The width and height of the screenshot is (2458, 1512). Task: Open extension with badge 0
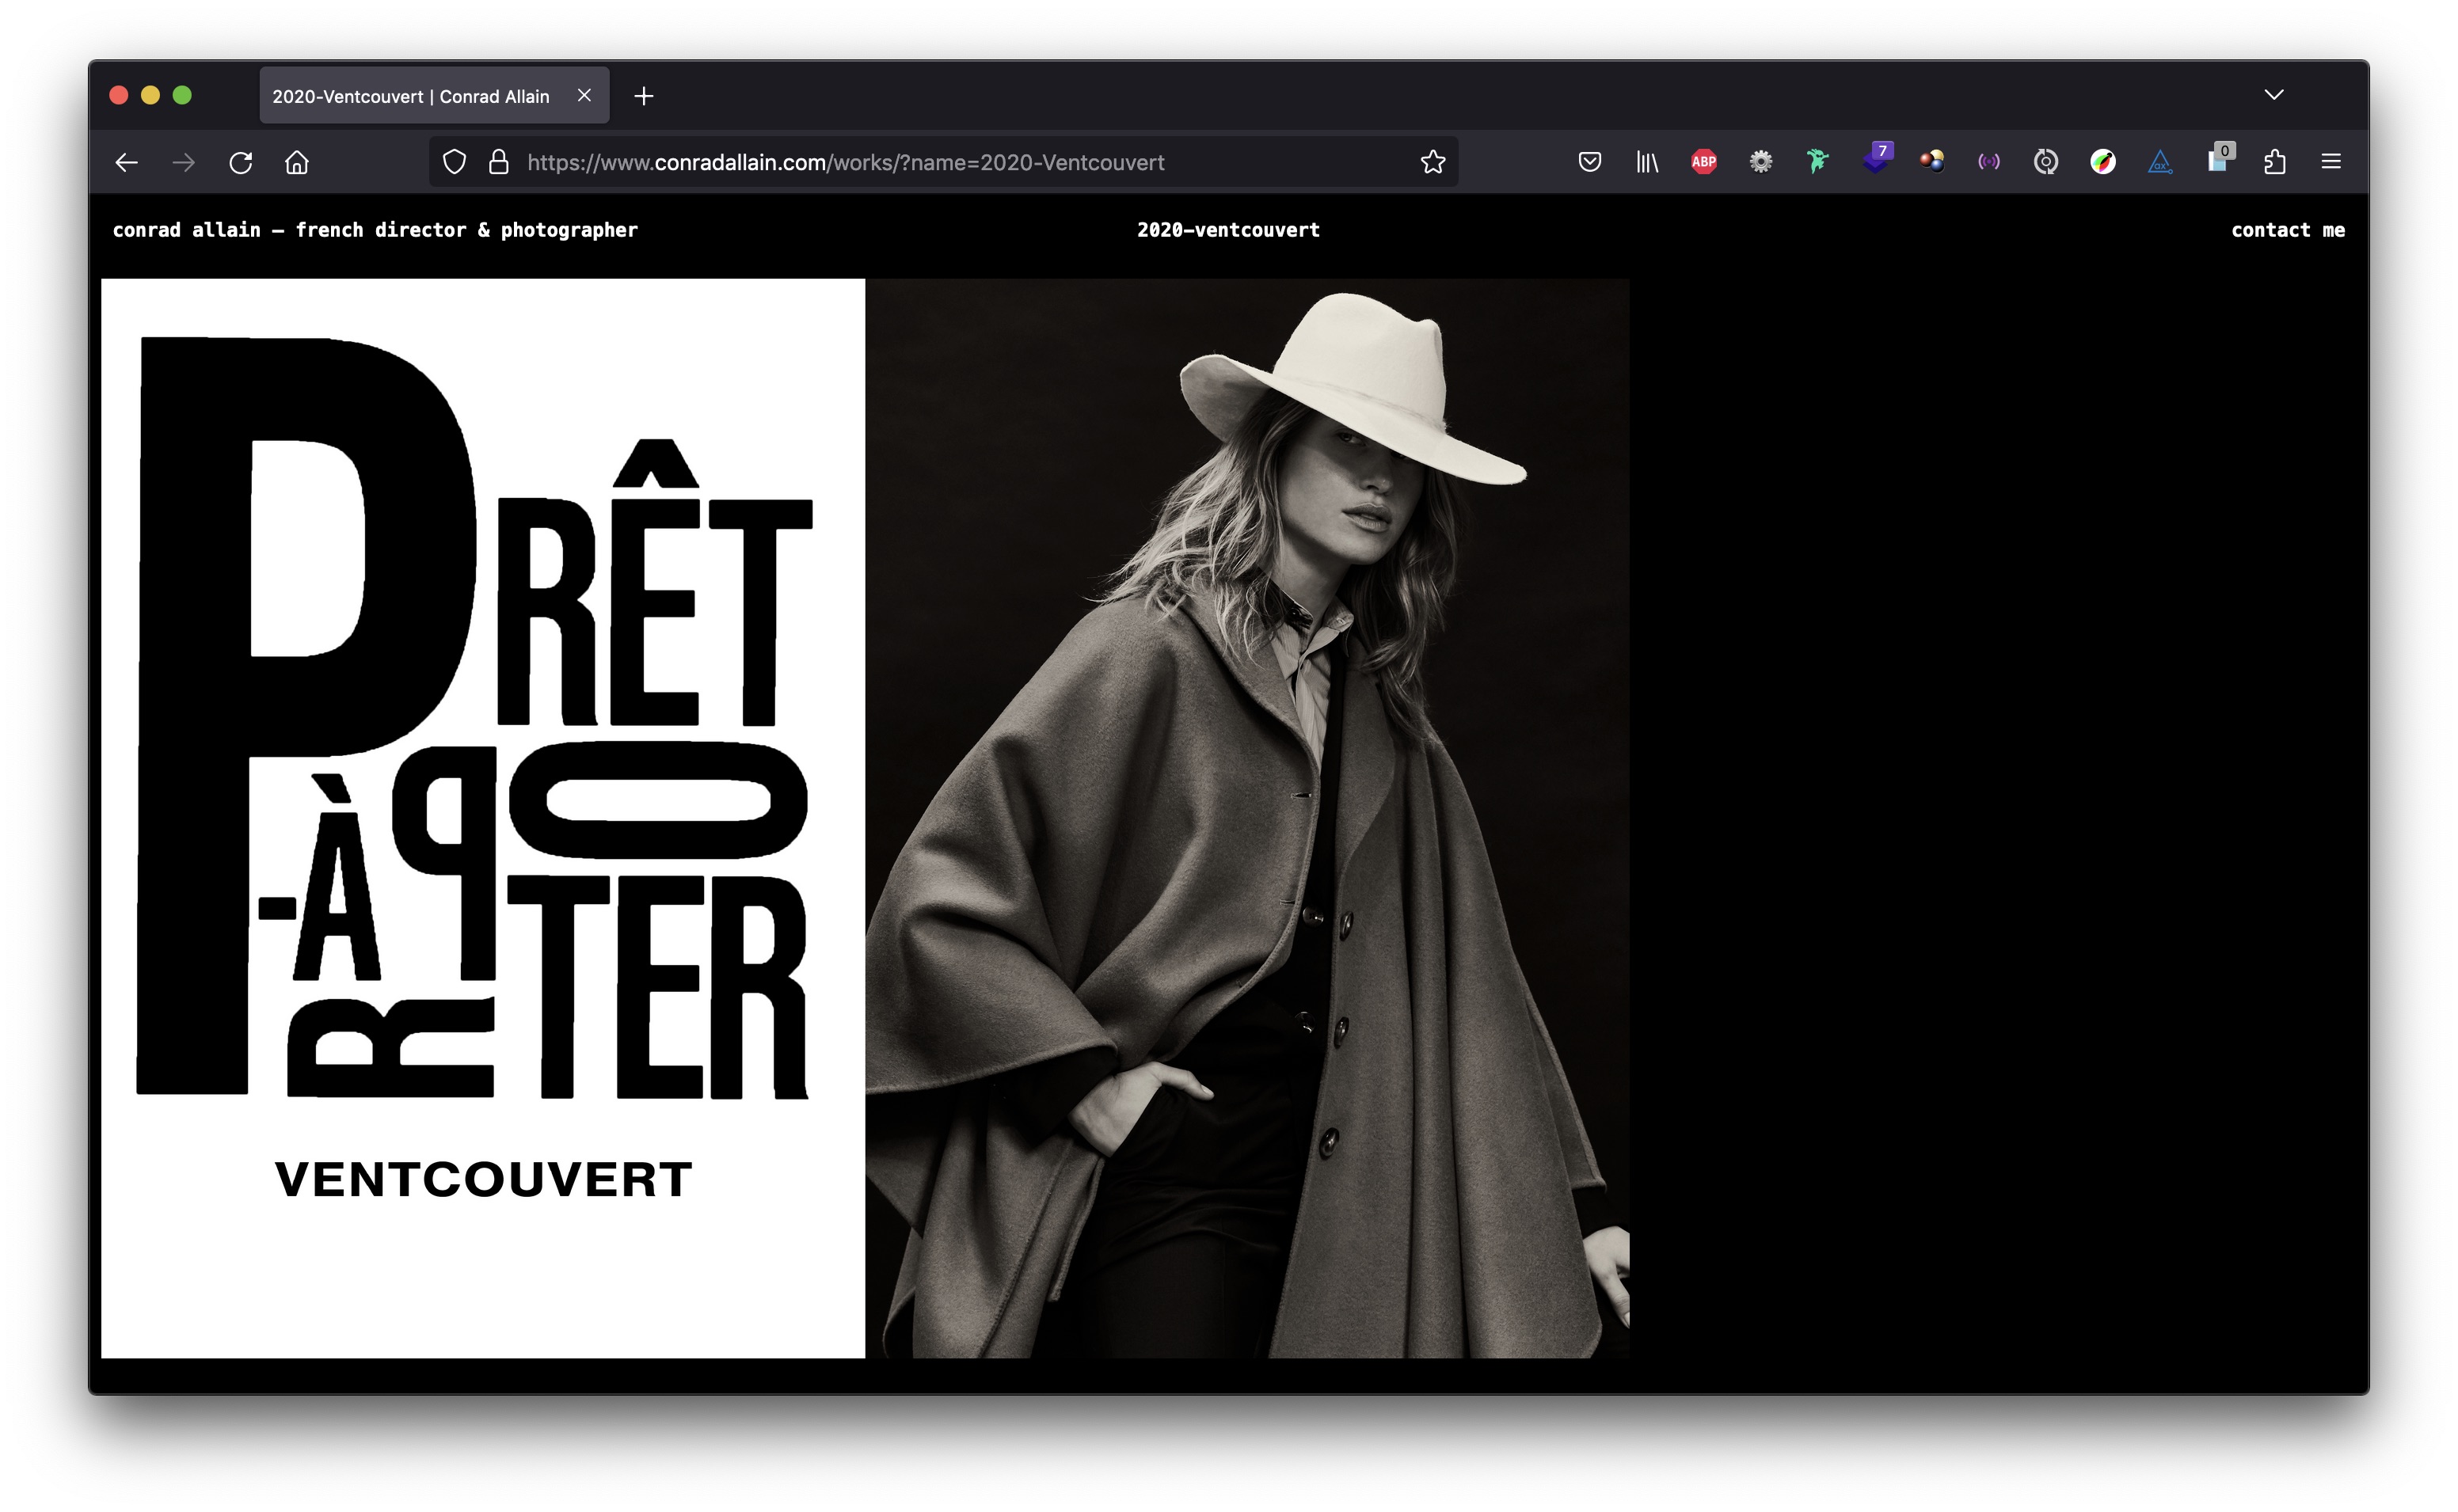(x=2220, y=159)
